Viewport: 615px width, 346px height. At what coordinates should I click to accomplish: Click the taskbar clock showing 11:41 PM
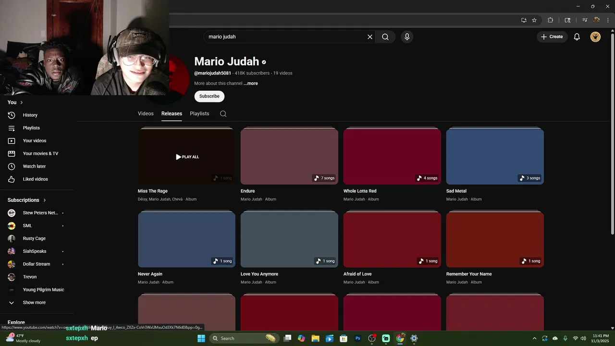(601, 338)
